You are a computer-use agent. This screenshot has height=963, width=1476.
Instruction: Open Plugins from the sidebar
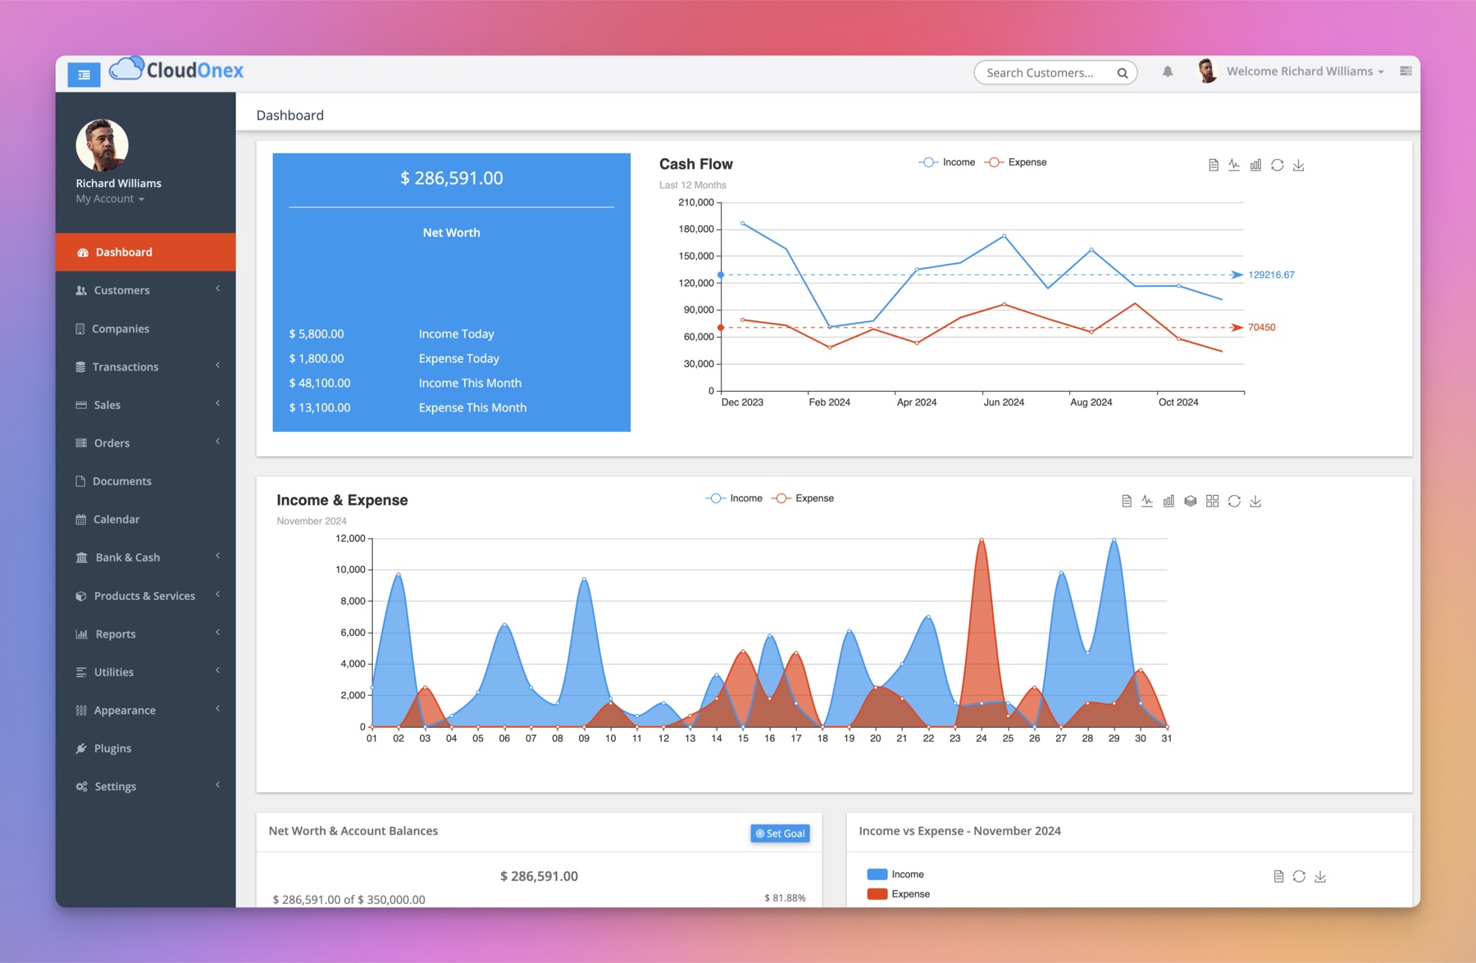146,748
